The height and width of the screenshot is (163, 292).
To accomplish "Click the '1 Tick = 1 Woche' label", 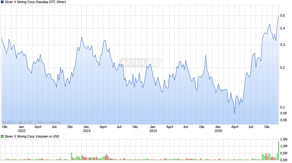I will 47,122.
